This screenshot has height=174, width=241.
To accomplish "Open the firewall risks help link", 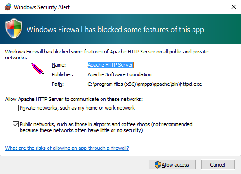I will pos(67,148).
